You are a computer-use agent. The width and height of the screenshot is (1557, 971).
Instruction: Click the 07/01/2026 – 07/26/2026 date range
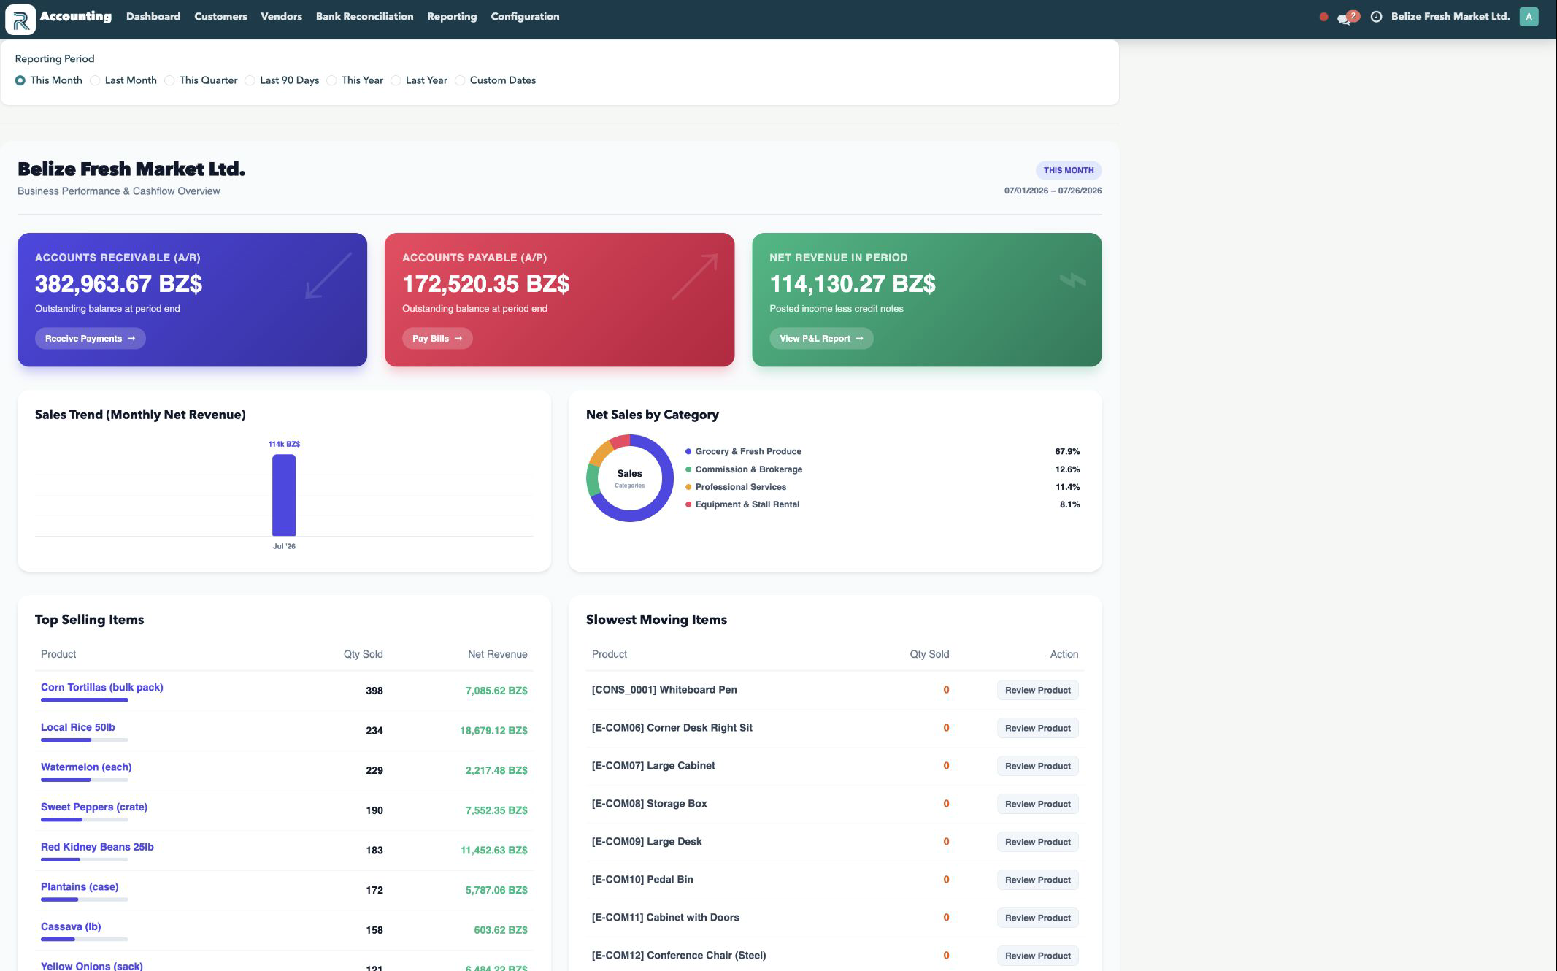pos(1053,191)
